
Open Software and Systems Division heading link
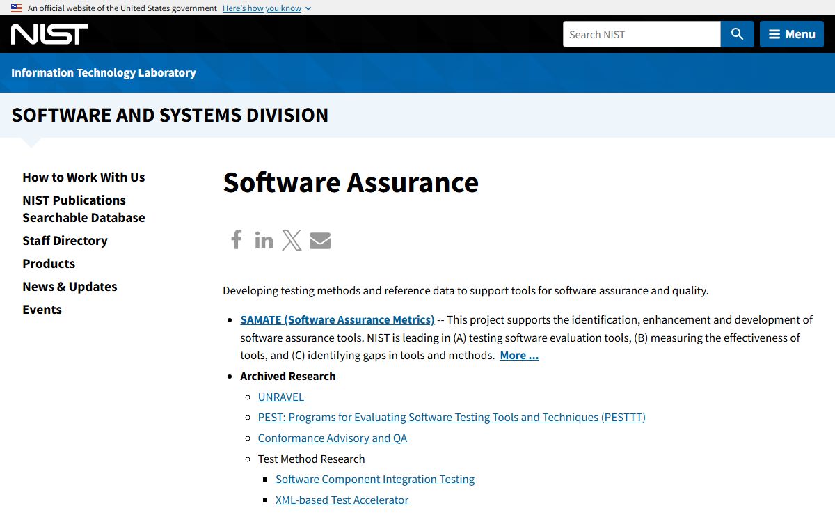pyautogui.click(x=170, y=115)
